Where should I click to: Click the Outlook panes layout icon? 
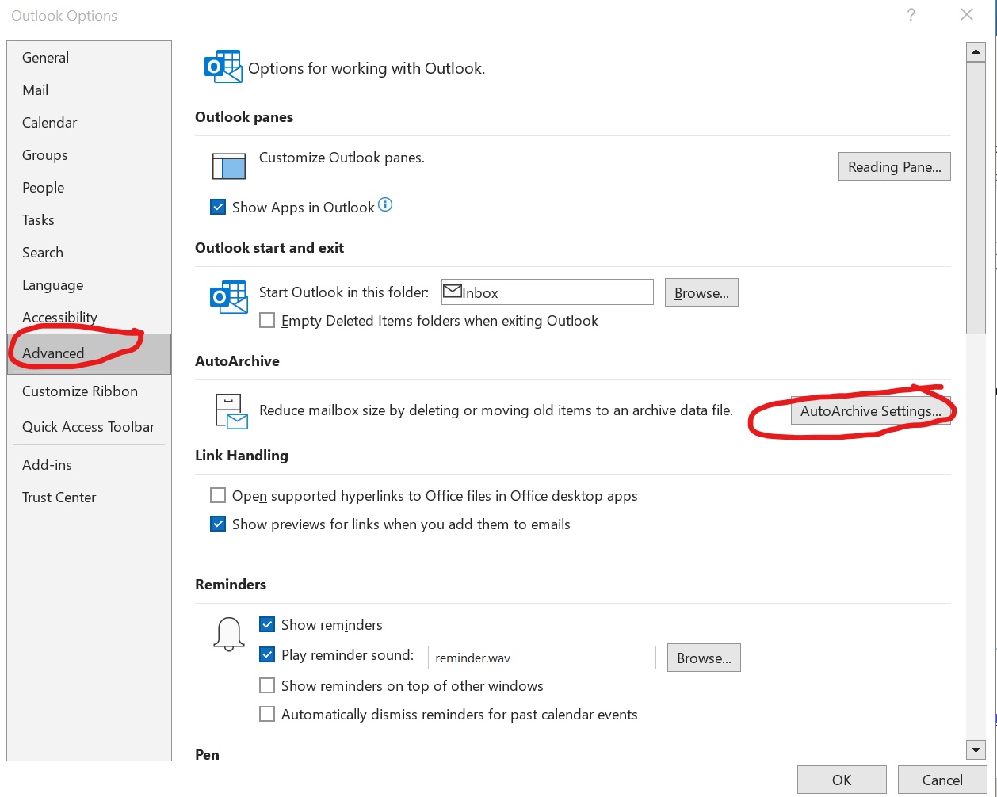tap(229, 166)
